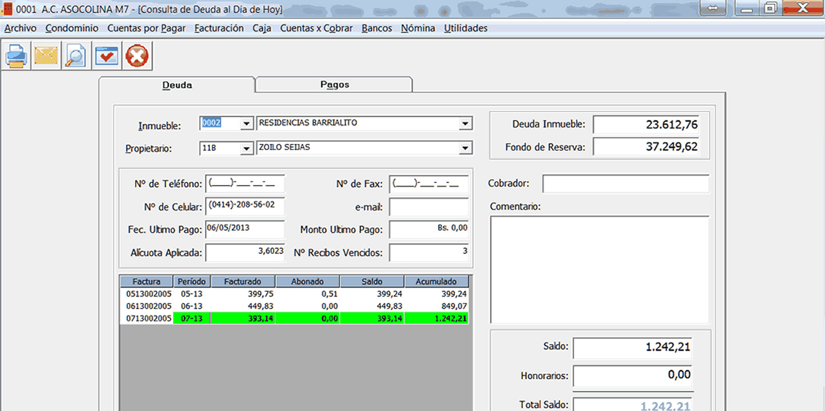
Task: Expand the Propietario code 11B dropdown
Action: click(x=246, y=149)
